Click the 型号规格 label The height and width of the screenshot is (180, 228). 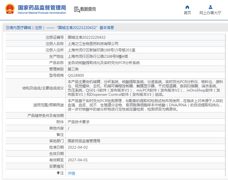[57, 76]
